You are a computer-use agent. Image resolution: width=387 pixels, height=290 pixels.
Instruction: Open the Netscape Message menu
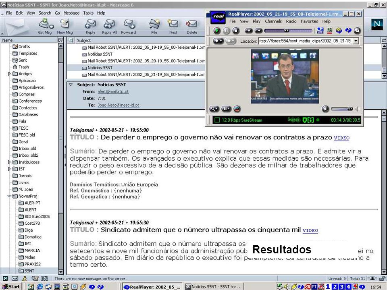71,13
